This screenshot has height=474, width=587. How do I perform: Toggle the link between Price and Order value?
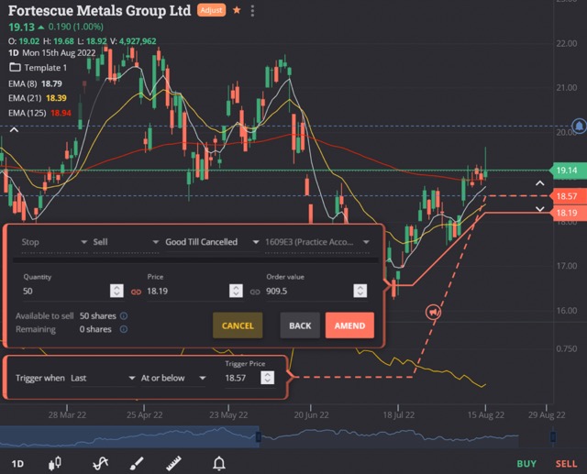[x=255, y=292]
